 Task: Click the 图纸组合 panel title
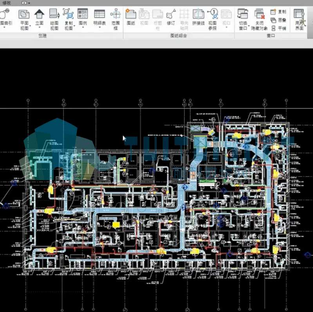click(179, 36)
